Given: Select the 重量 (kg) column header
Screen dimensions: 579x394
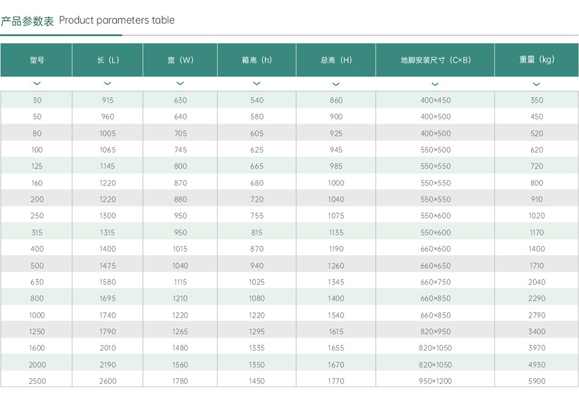Looking at the screenshot, I should tap(537, 60).
